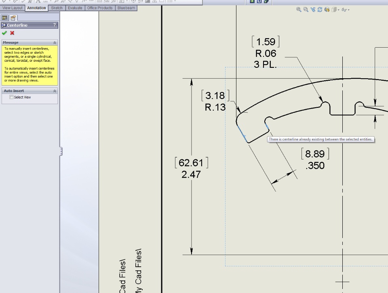Enable the Select View checkbox

point(11,97)
